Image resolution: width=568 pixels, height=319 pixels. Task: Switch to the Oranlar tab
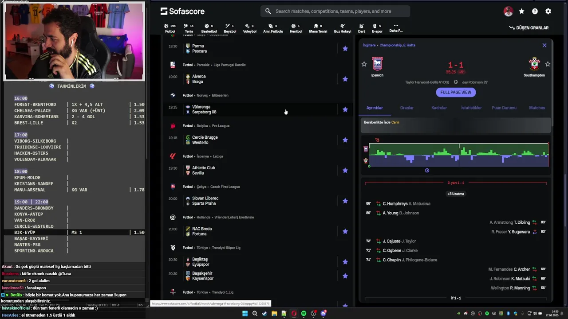tap(407, 108)
